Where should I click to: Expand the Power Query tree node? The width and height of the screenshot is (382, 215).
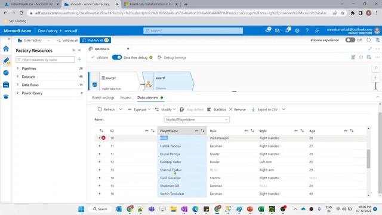tap(17, 93)
